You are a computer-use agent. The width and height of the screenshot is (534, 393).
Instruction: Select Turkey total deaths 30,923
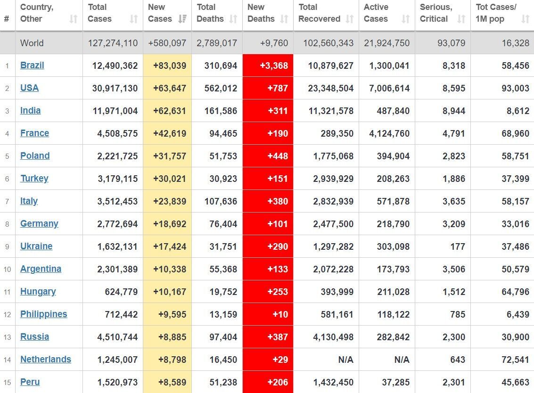(223, 179)
